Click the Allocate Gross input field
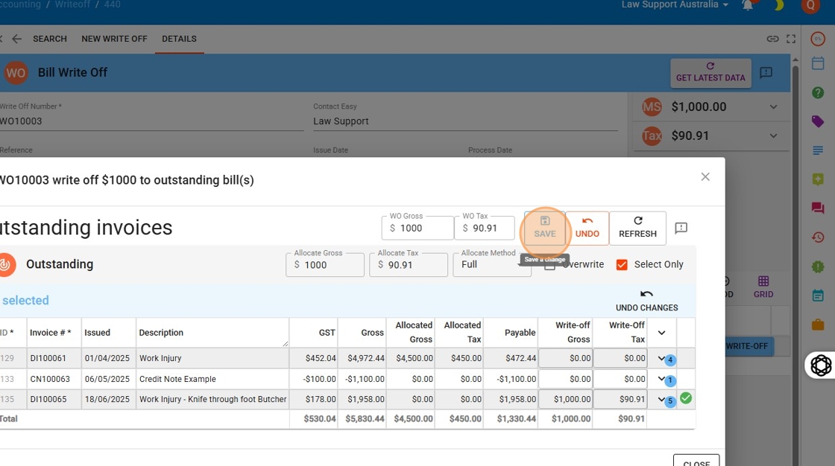This screenshot has width=835, height=466. tap(325, 264)
